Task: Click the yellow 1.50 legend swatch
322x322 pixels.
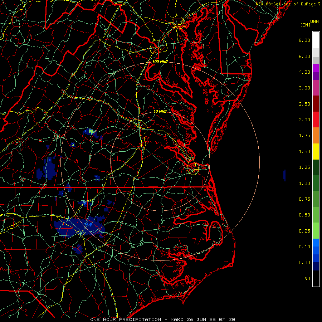Action: [x=316, y=151]
